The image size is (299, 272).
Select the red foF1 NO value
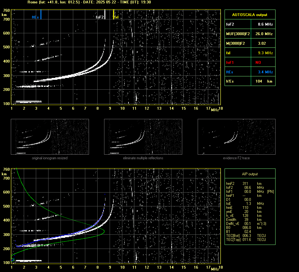pyautogui.click(x=258, y=63)
